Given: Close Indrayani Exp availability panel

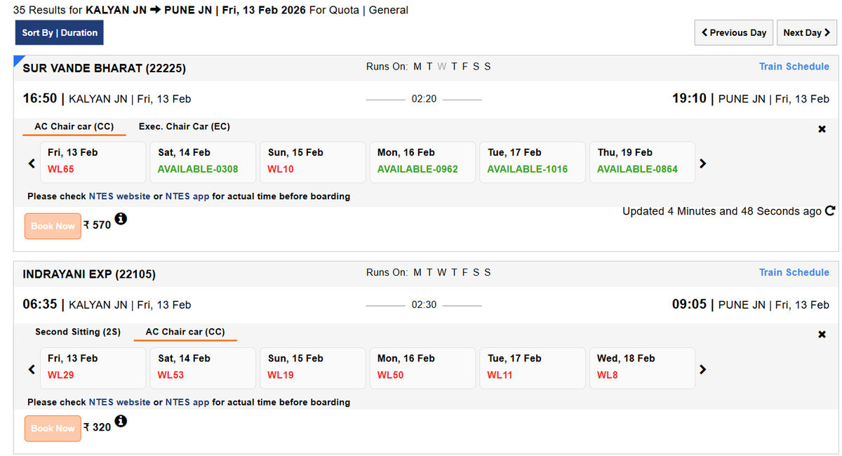Looking at the screenshot, I should tap(822, 335).
